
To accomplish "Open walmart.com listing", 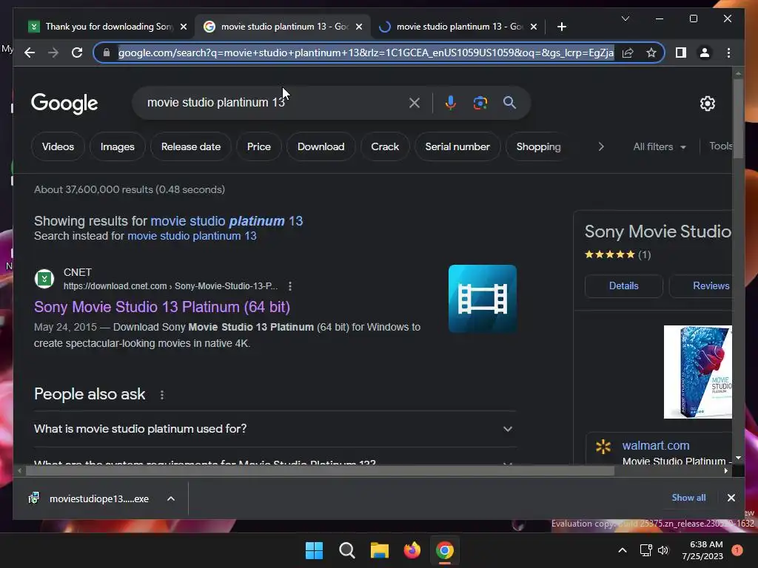I will [656, 445].
